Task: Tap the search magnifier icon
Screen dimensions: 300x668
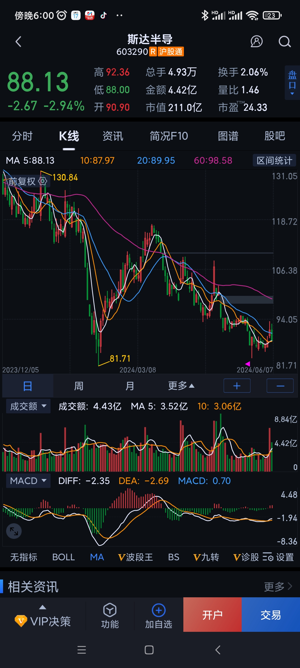Action: tap(284, 42)
